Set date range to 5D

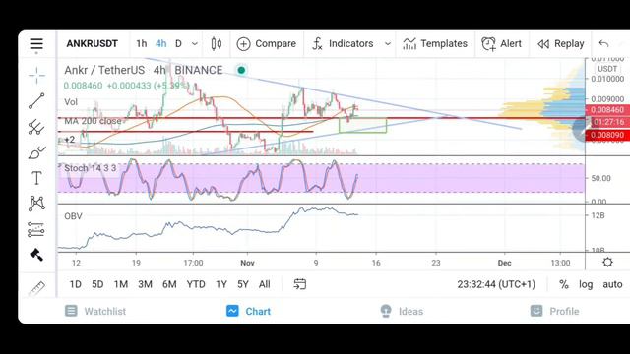(x=97, y=284)
